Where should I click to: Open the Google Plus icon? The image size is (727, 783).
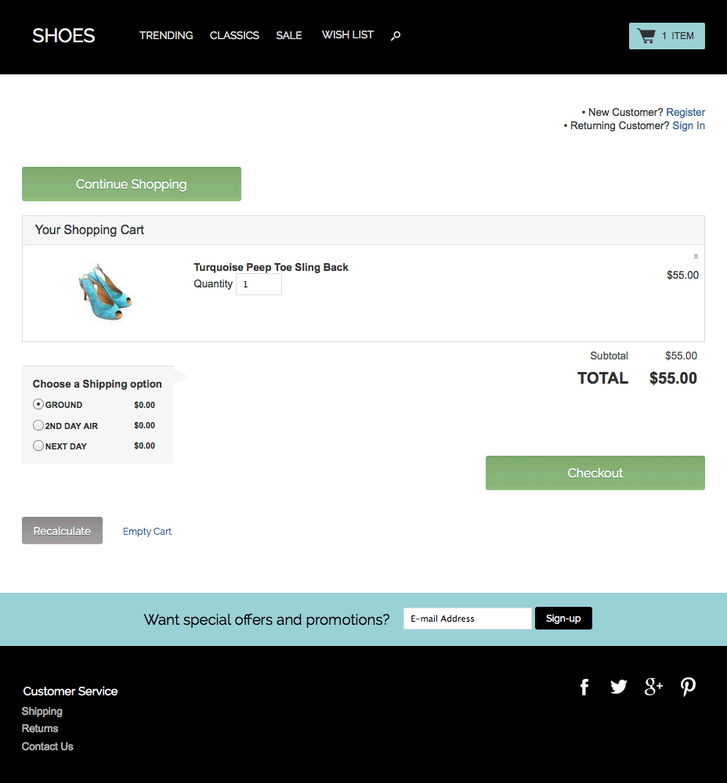point(653,687)
